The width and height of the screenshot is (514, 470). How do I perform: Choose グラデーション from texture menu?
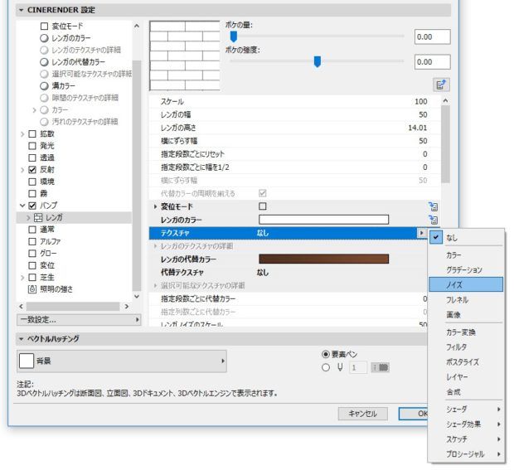[465, 269]
